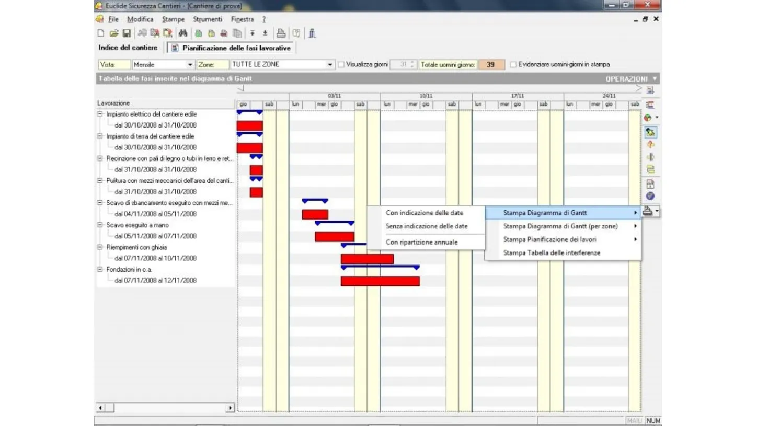
Task: Click the help question mark toolbar icon
Action: (296, 33)
